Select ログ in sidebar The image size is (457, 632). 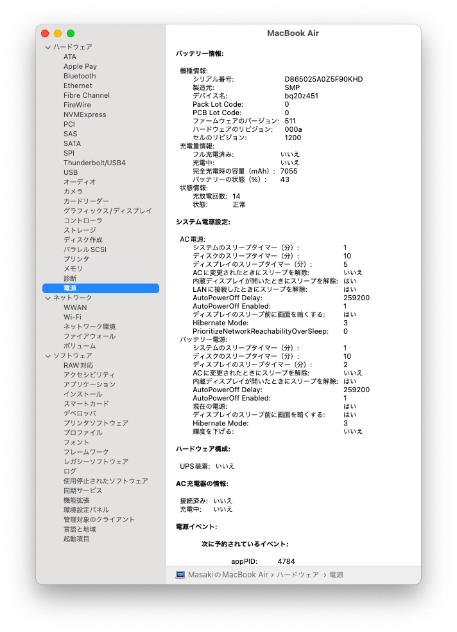(x=70, y=471)
